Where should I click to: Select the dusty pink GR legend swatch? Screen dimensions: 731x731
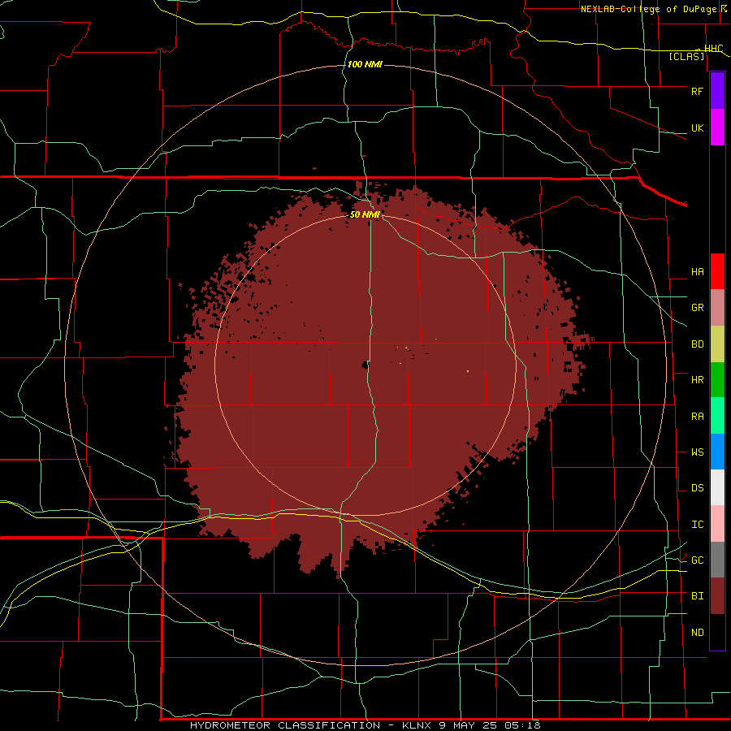717,308
